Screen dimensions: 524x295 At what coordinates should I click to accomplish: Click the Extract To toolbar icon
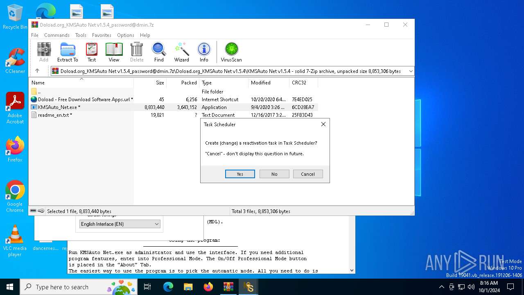[x=68, y=52]
